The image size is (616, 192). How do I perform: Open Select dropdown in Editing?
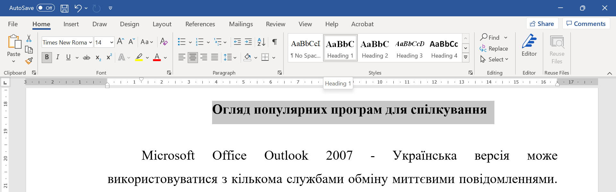pos(494,60)
